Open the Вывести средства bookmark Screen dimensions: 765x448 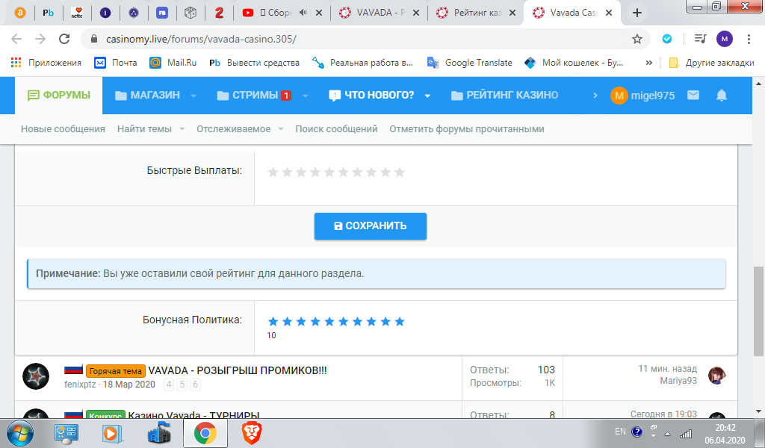[x=254, y=63]
